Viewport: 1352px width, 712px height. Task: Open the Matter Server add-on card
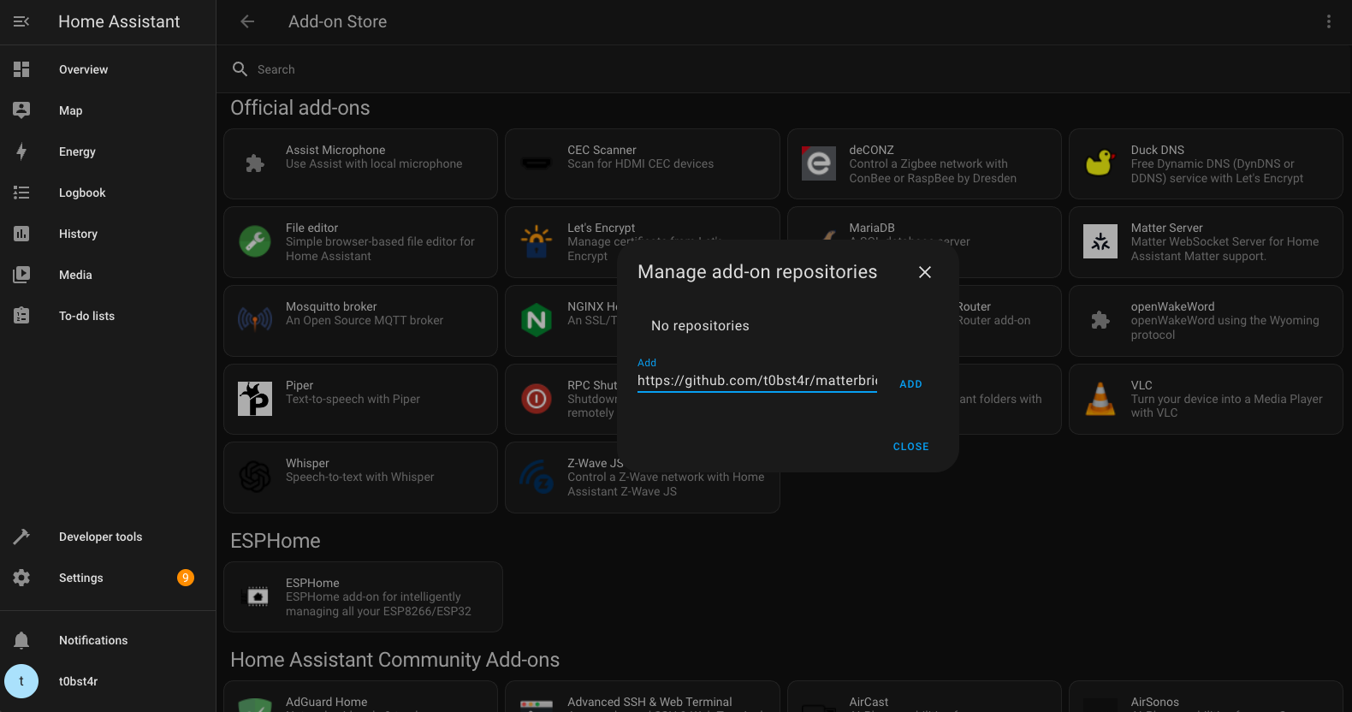coord(1206,242)
